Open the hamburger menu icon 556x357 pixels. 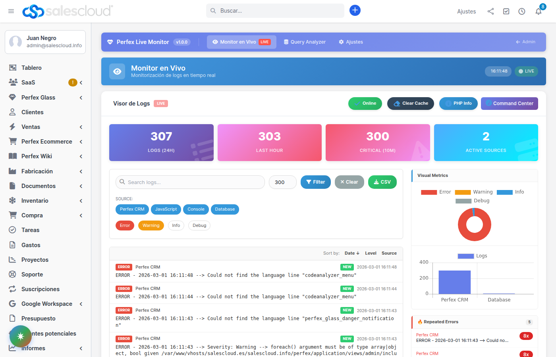tap(11, 11)
